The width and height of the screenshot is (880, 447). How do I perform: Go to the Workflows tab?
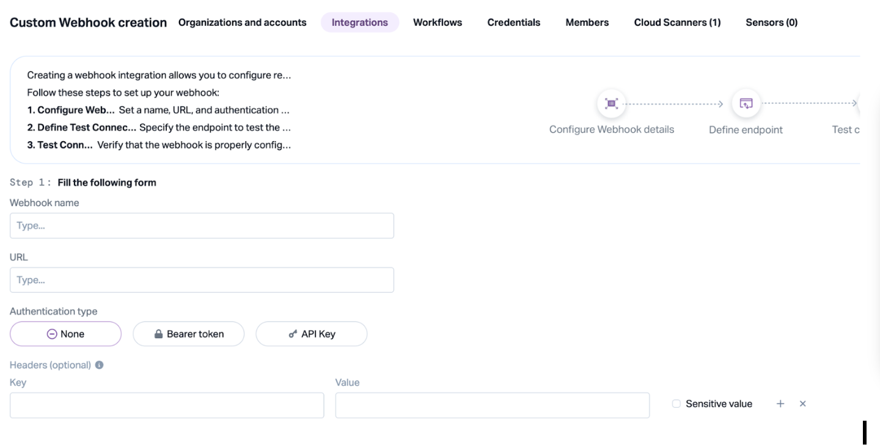(438, 23)
